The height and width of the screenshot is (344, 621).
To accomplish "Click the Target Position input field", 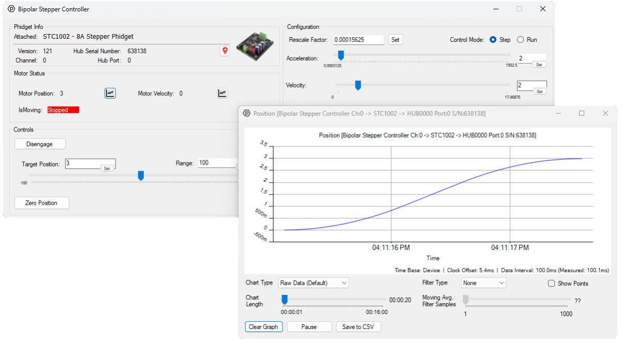I will pos(83,163).
